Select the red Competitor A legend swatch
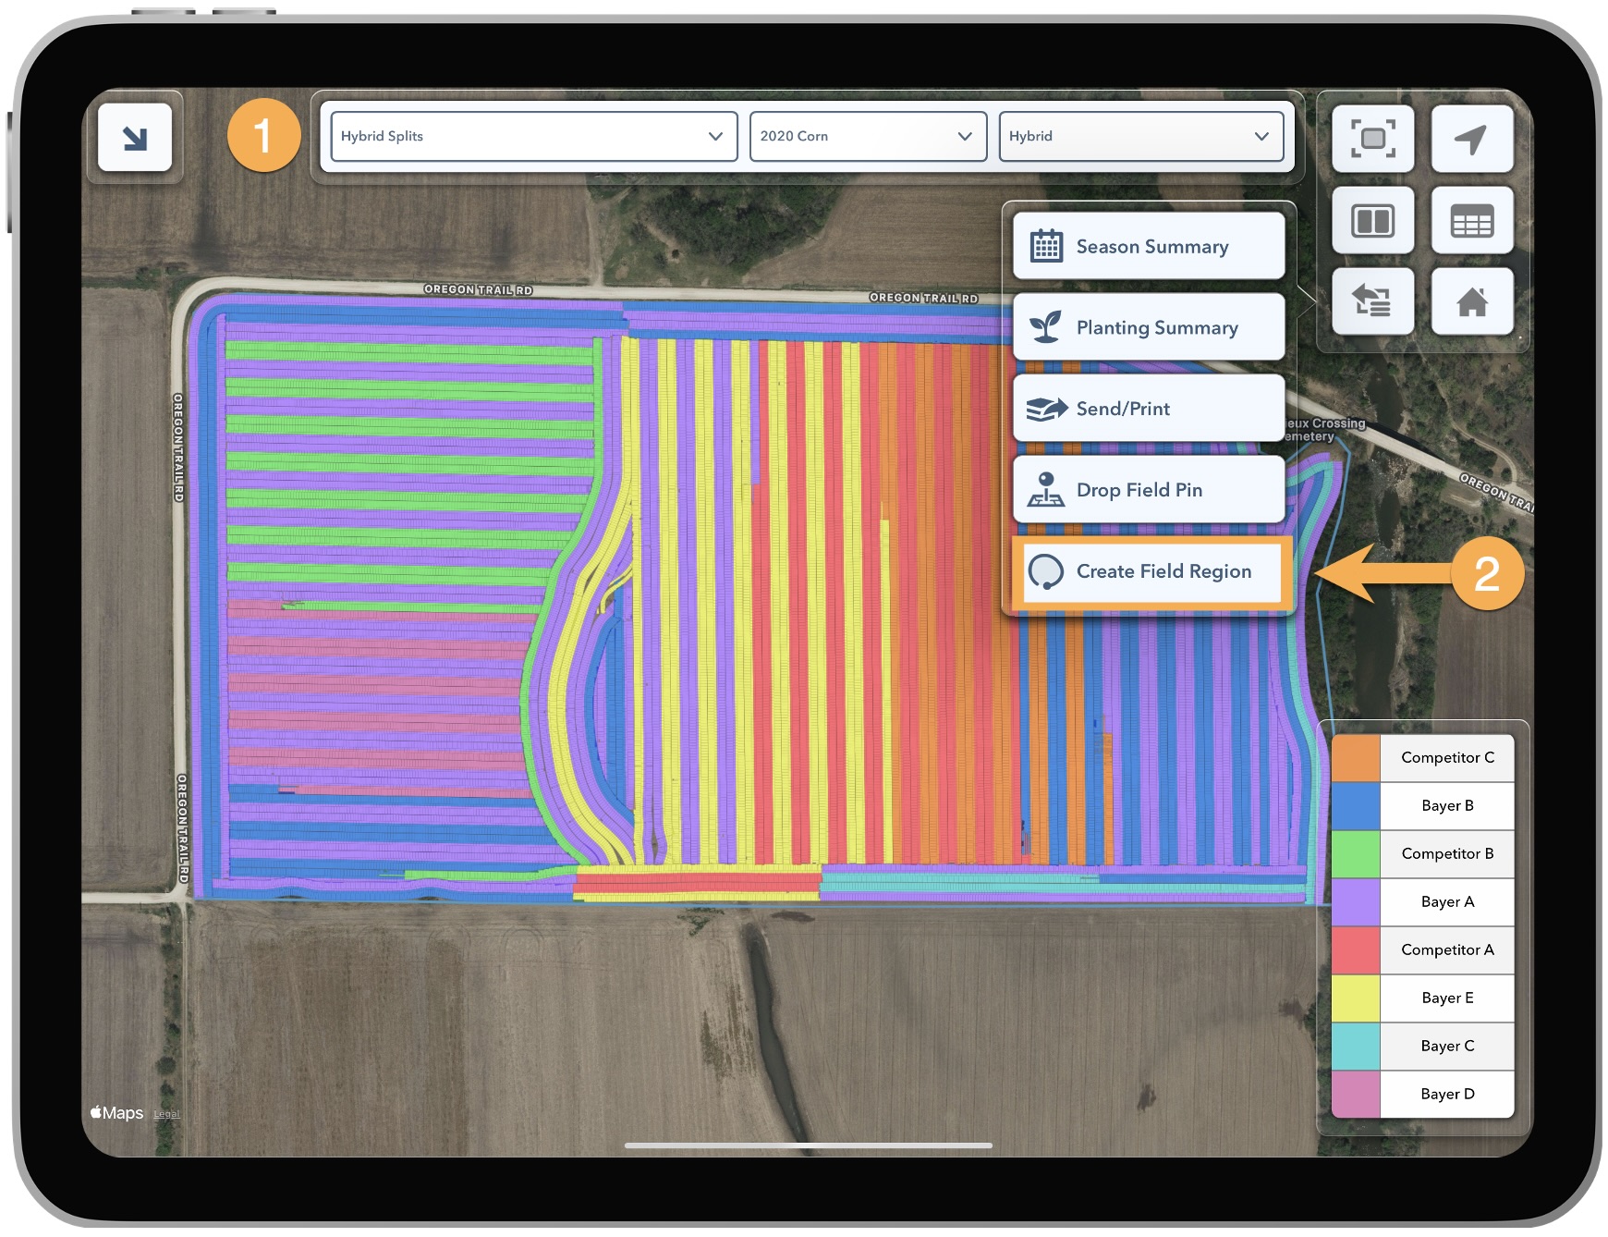 tap(1356, 950)
